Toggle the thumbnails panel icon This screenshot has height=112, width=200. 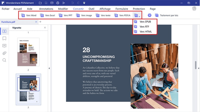coord(4,31)
